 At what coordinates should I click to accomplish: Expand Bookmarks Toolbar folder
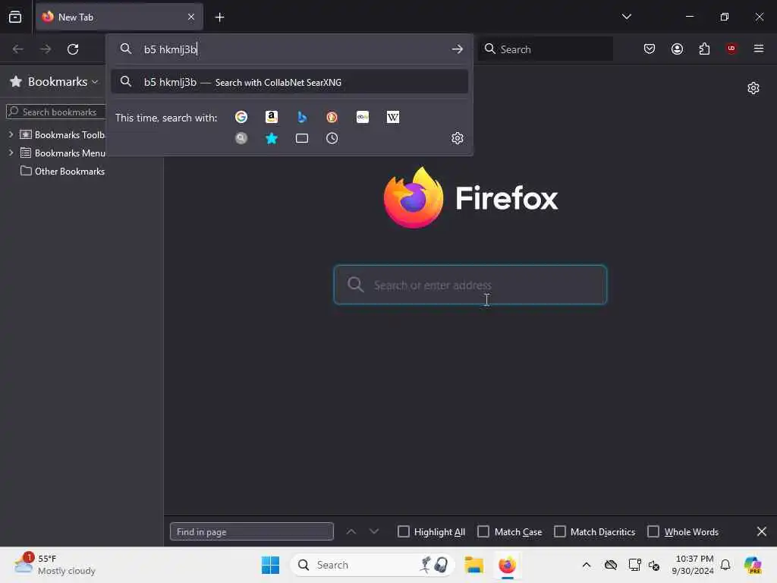click(11, 134)
